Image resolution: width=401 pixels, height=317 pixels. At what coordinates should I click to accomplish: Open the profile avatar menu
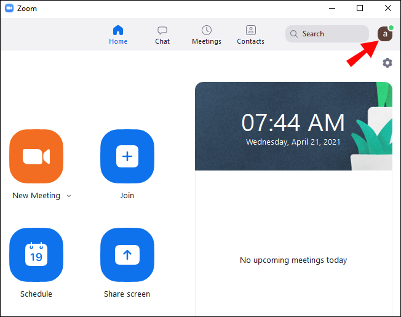385,34
